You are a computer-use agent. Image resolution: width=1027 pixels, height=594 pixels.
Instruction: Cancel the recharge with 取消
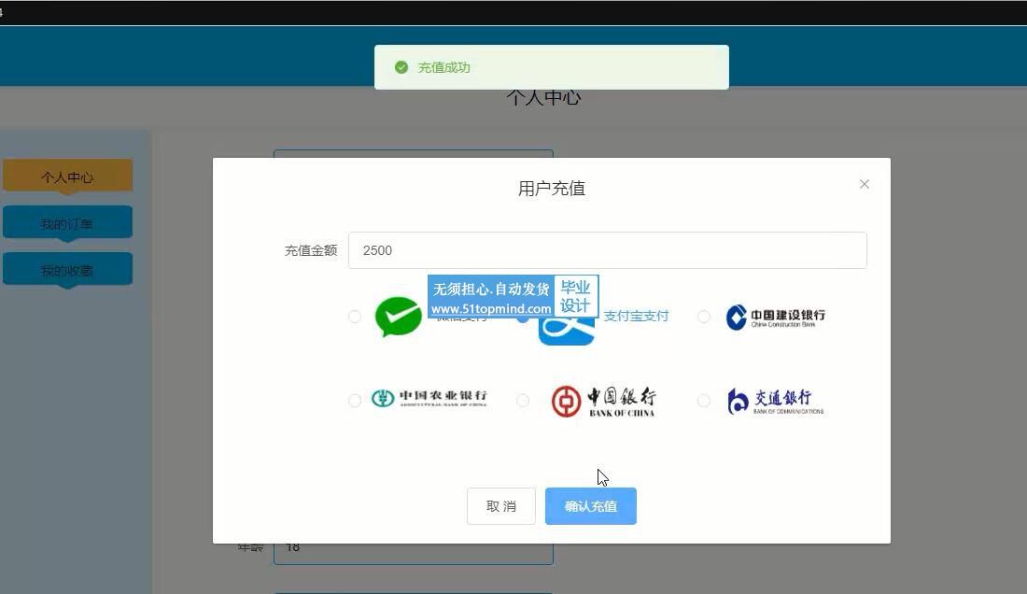[x=501, y=506]
